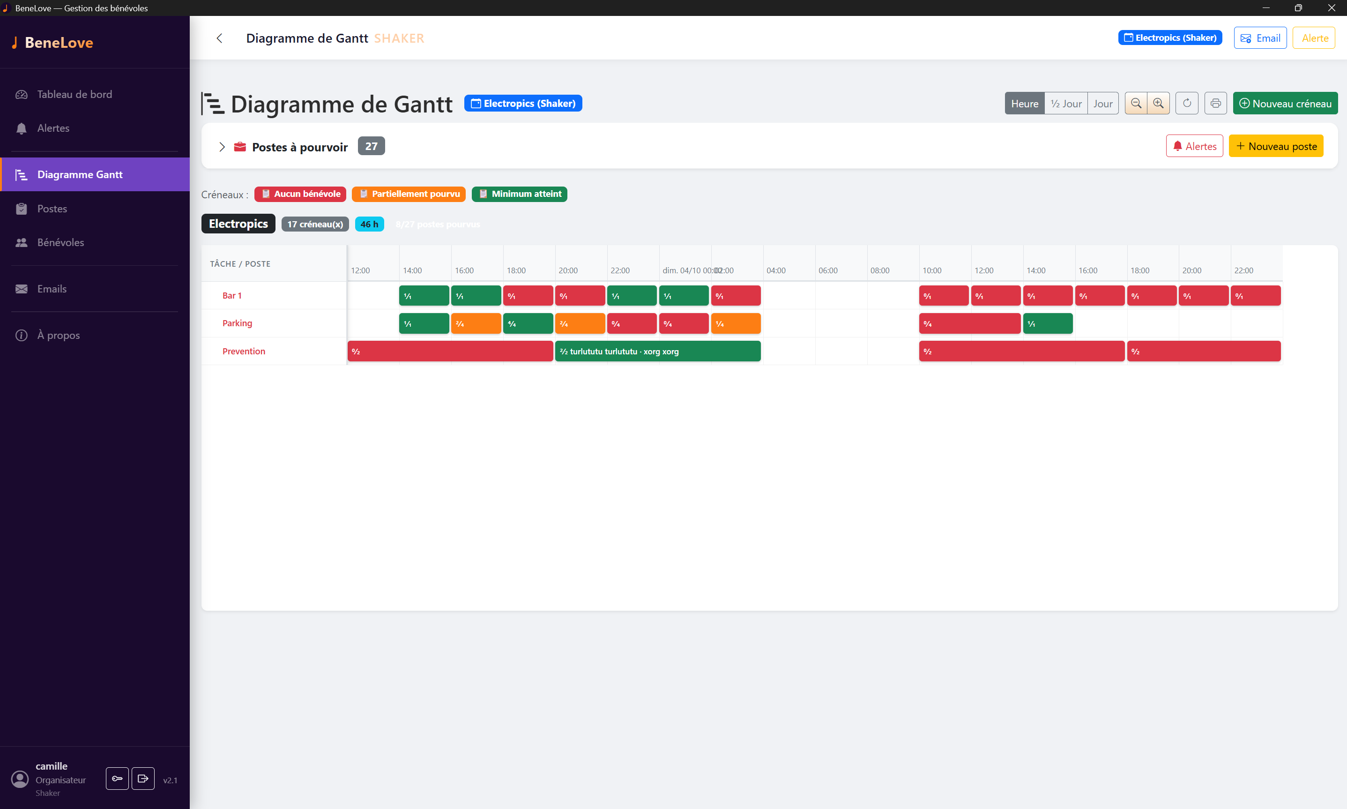Open Bar 1 last slot at 22:00 Sunday

1256,296
